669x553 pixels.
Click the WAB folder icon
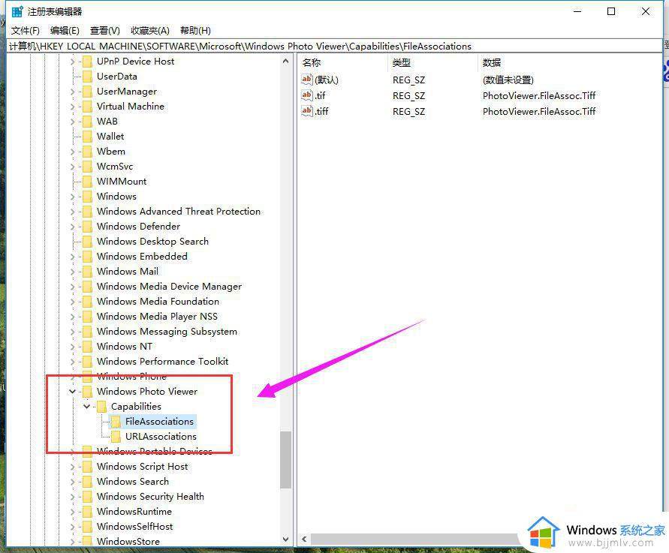[x=87, y=122]
